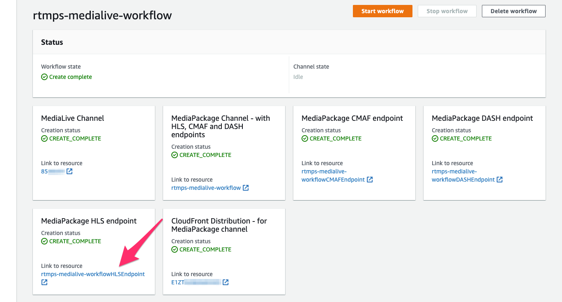This screenshot has width=562, height=302.
Task: Click CREATE_COMPLETE text in the MediaLive Channel card
Action: click(75, 138)
